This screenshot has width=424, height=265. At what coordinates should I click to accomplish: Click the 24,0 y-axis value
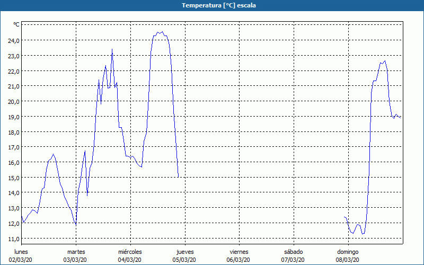[14, 41]
